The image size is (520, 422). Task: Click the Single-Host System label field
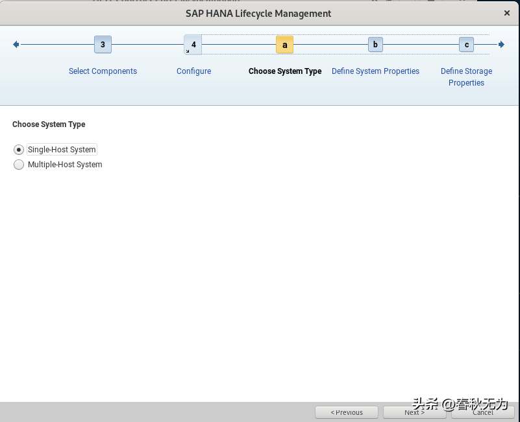[x=62, y=149]
